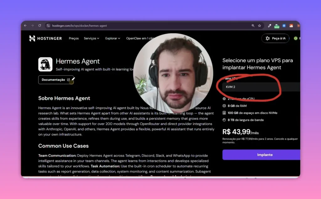
Task: Expand the Serviços dropdown menu
Action: tap(92, 38)
